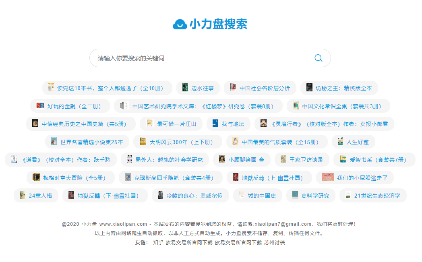Choose 最可惜一片江山 search tag

tap(176, 124)
